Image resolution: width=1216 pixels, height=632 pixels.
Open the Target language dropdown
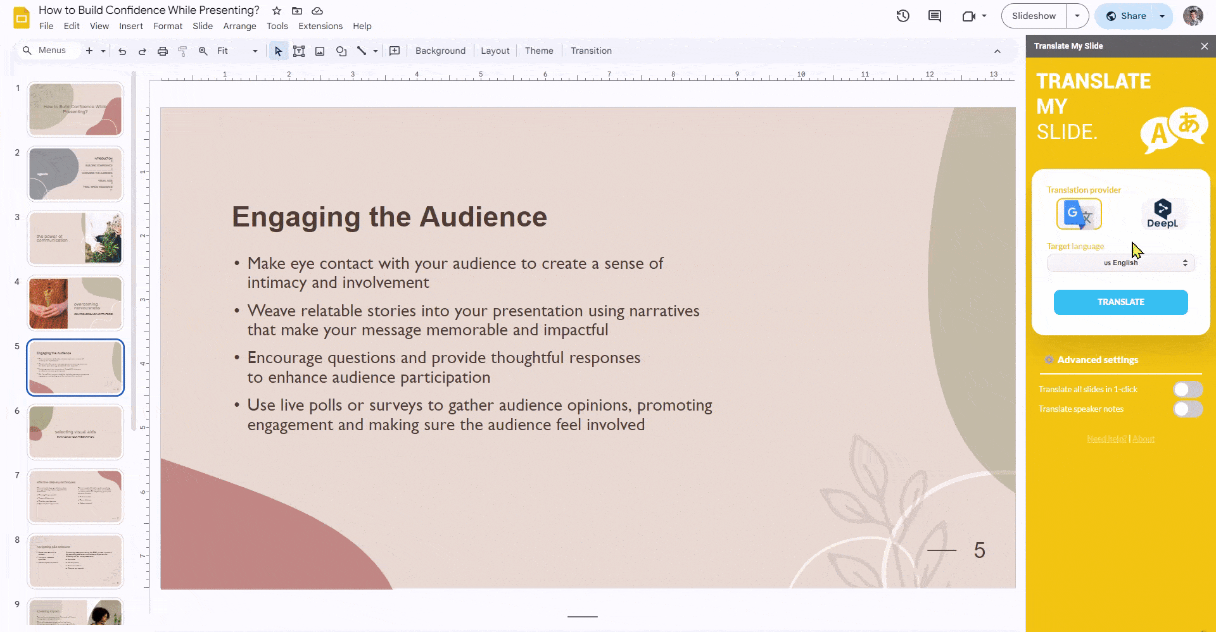[x=1120, y=263]
